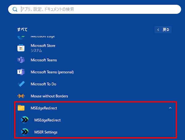The image size is (185, 140).
Task: Click the partially visible Microsoft Edge icon
Action: [x=21, y=37]
